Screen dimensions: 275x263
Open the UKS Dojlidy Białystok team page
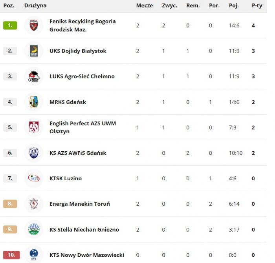(x=78, y=51)
